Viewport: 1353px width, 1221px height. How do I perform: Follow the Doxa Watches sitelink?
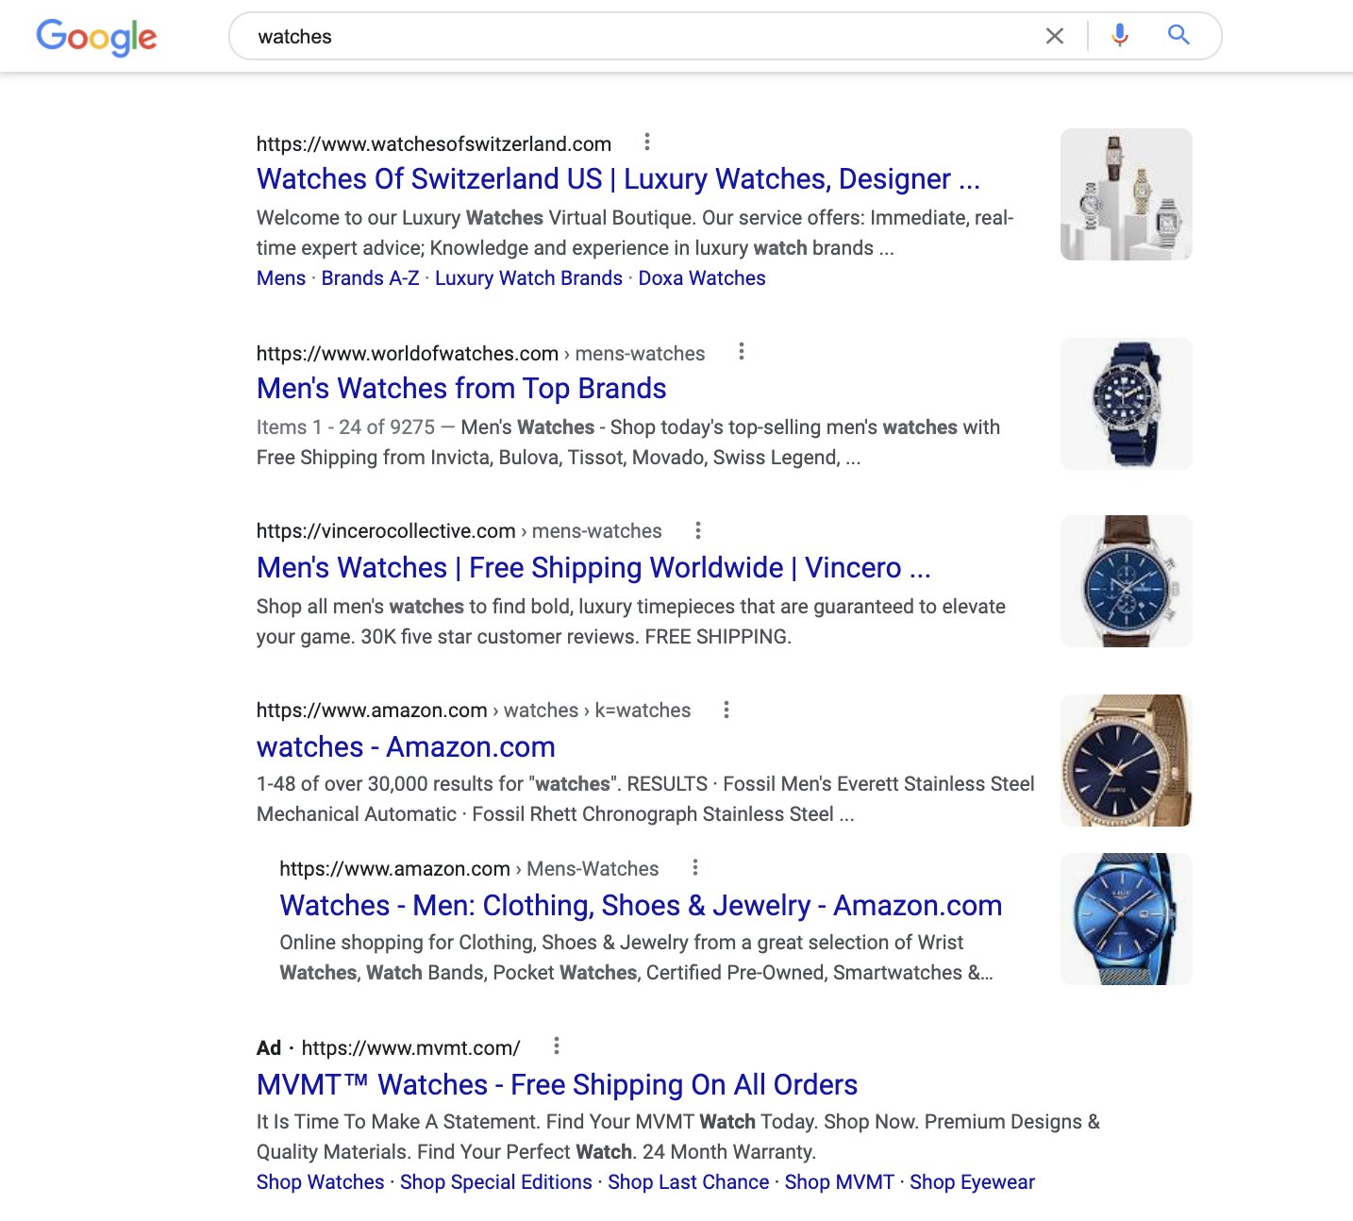[702, 278]
